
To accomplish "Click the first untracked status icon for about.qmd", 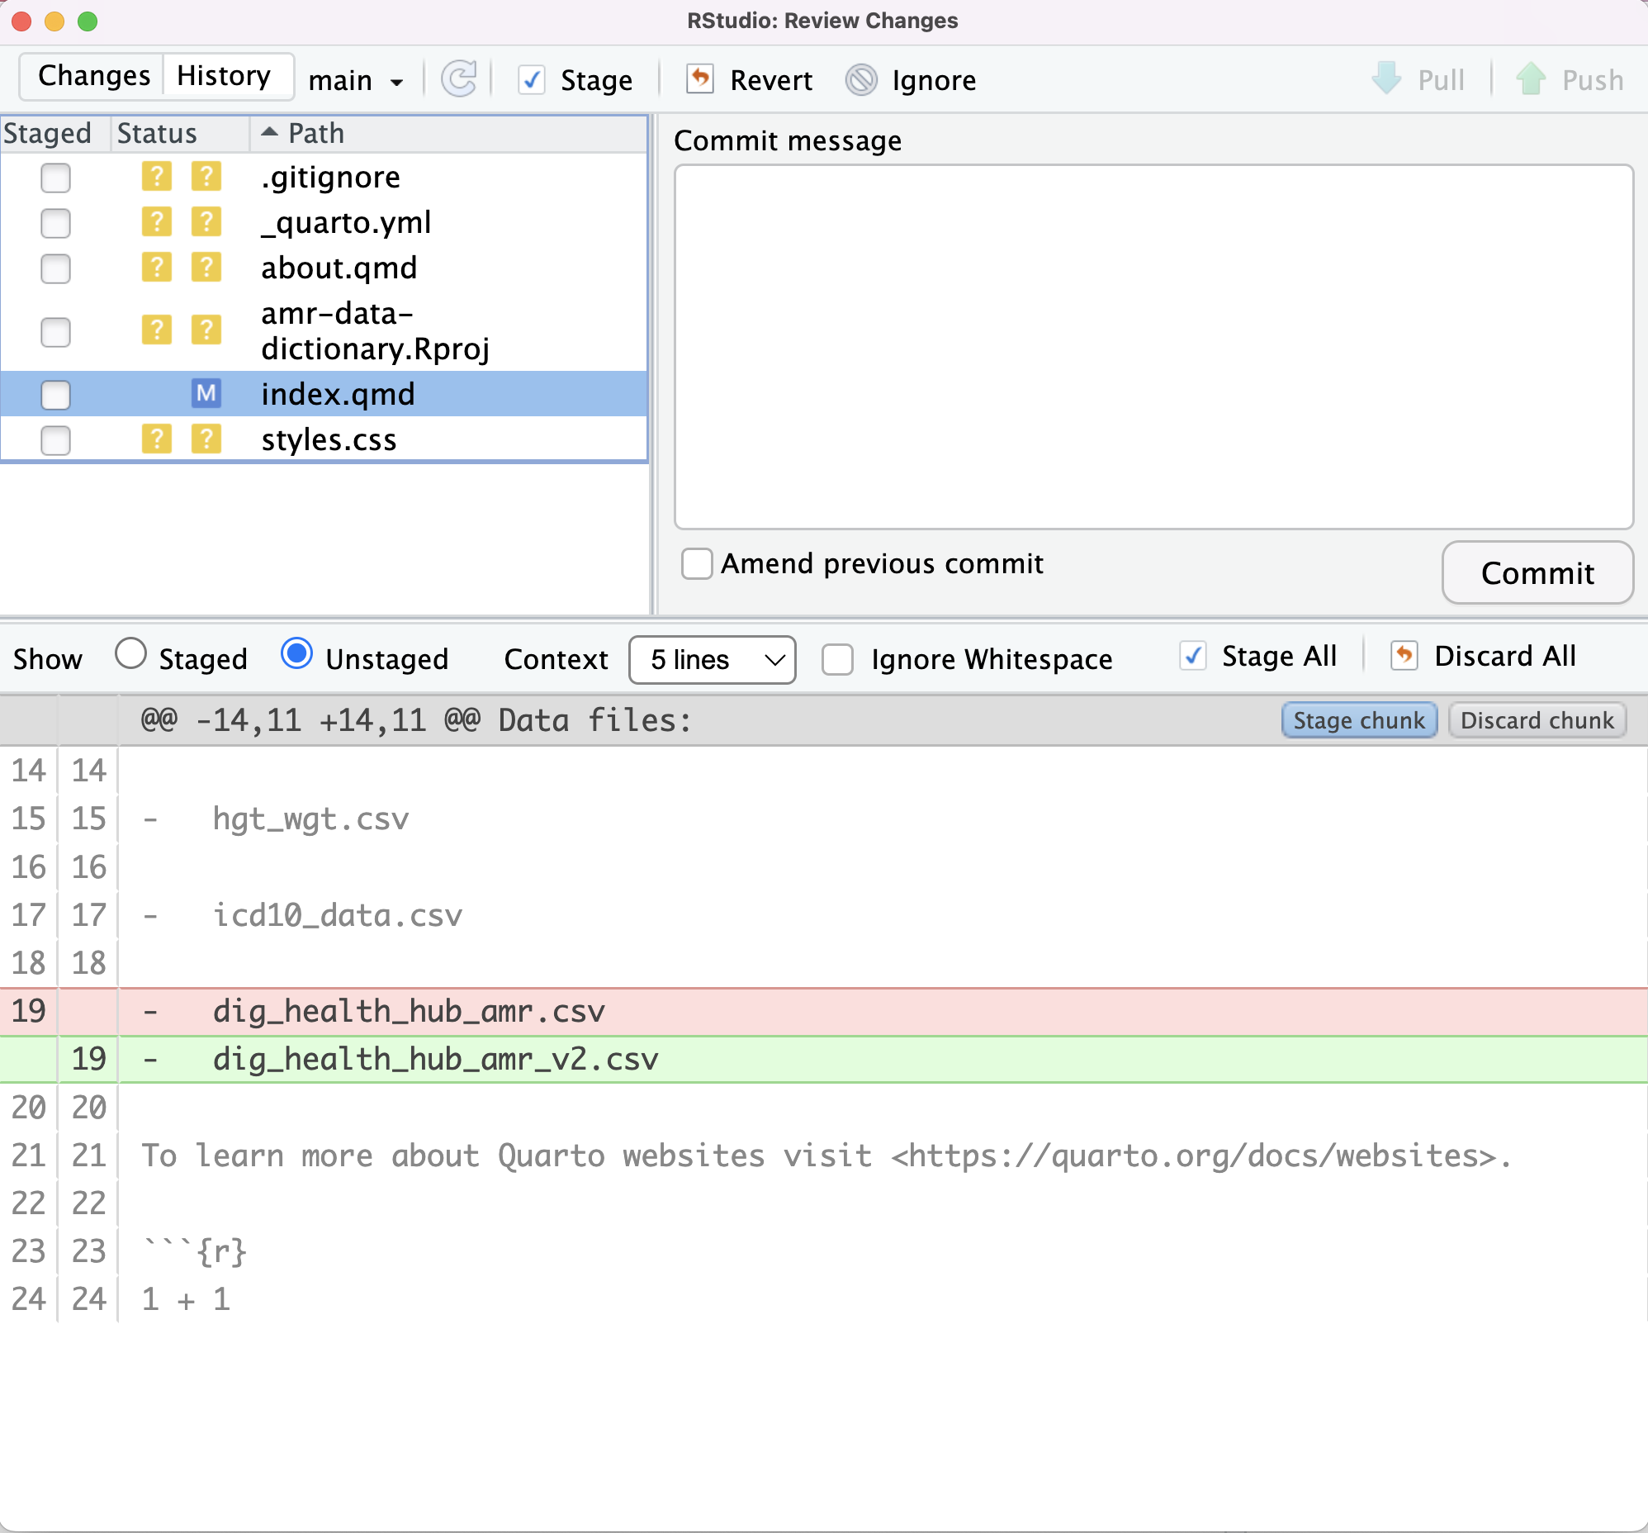I will click(157, 268).
